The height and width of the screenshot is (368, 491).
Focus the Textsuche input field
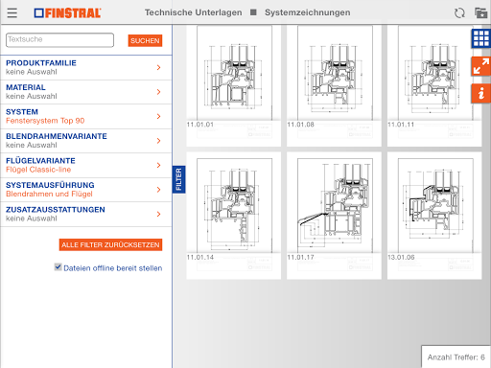coord(59,40)
